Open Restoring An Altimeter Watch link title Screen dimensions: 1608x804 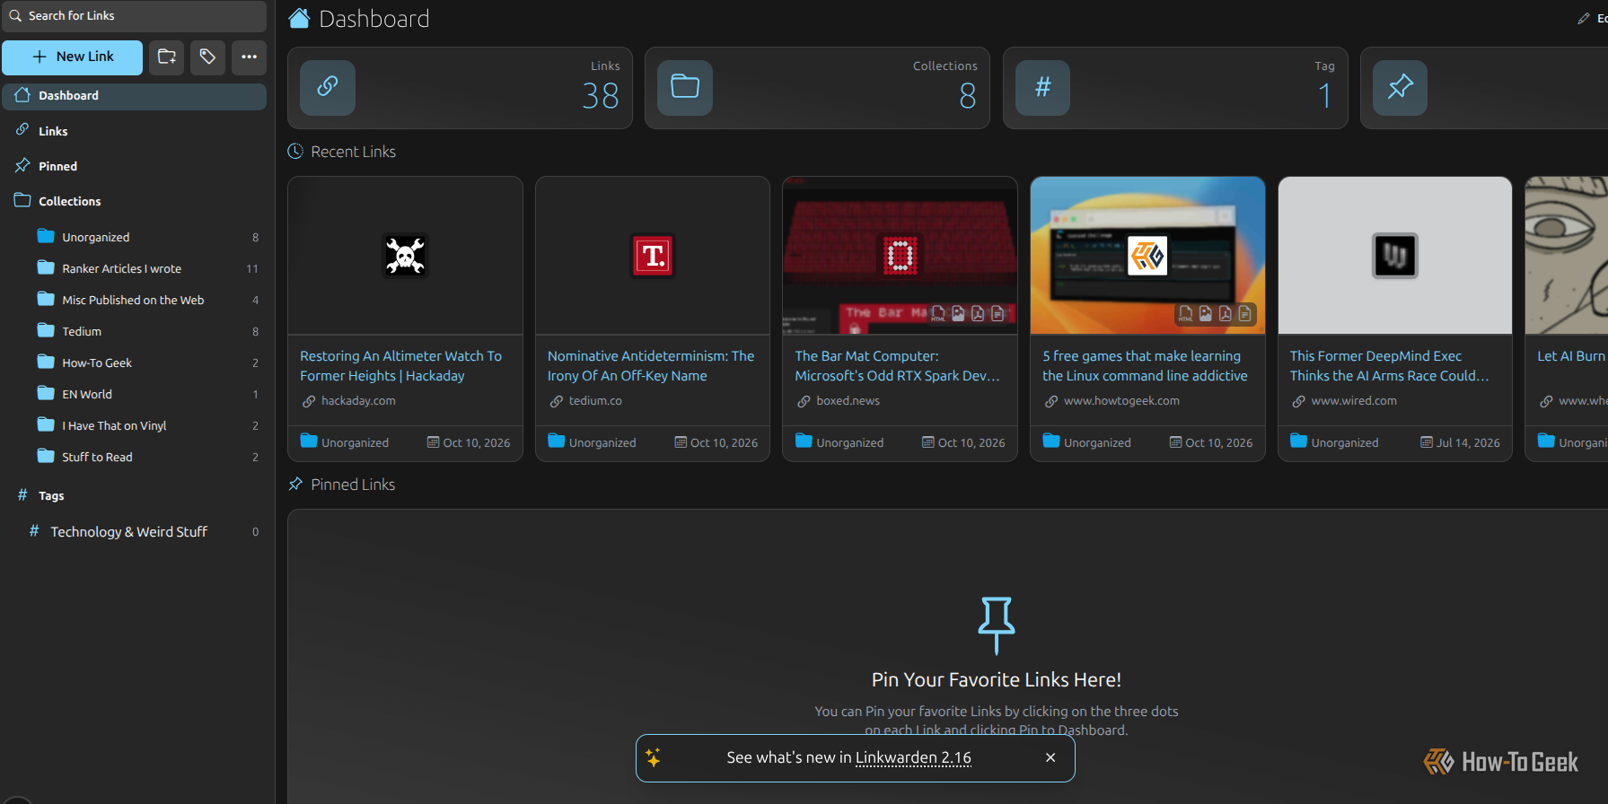tap(400, 366)
